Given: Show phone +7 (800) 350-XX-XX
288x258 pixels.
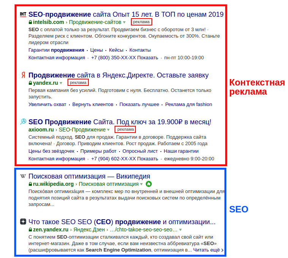Looking at the screenshot, I should tap(124, 57).
